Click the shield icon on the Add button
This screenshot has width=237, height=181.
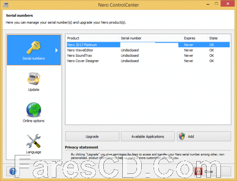click(182, 136)
